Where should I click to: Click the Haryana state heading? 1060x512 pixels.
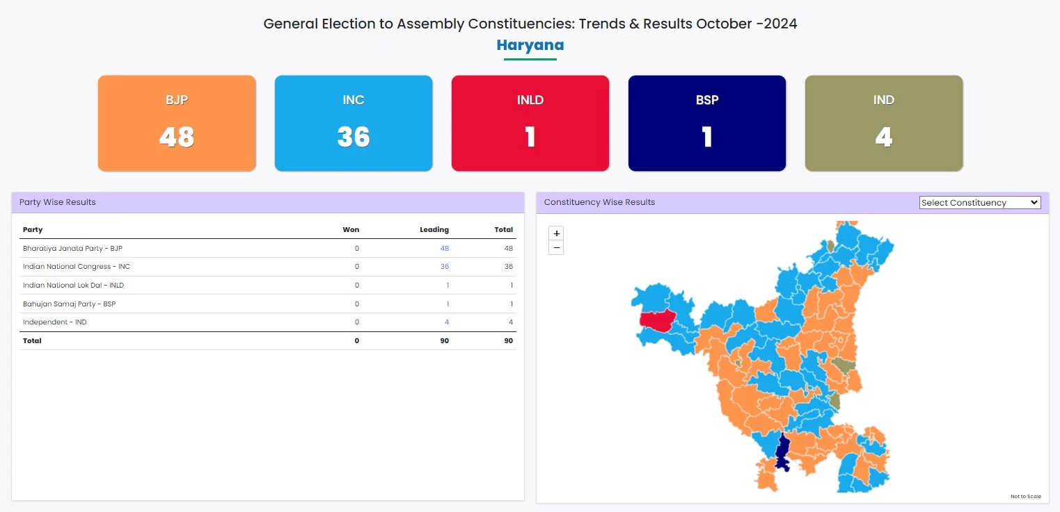pos(530,45)
